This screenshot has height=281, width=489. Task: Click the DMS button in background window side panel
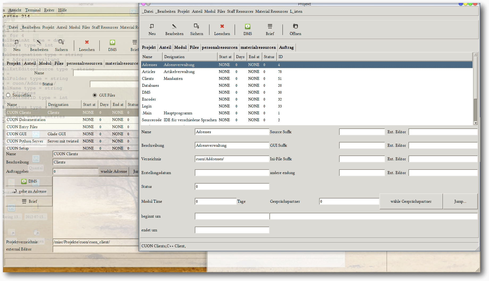pos(29,181)
